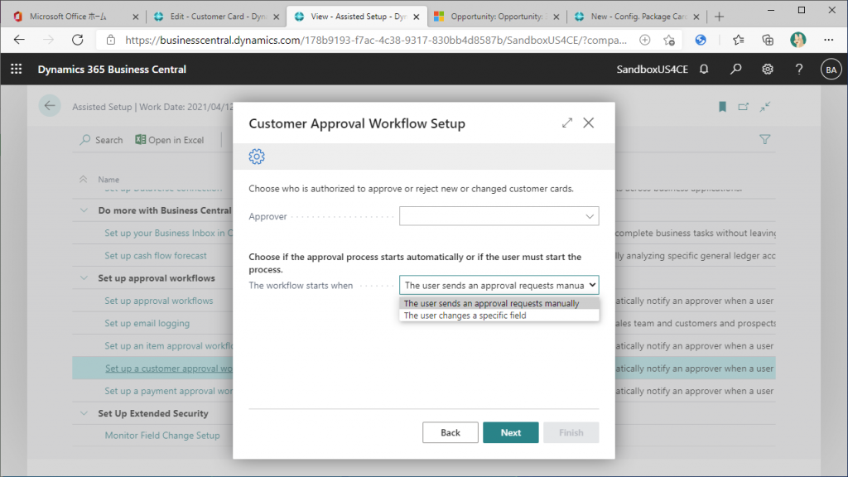Open the app launcher waffle menu
The width and height of the screenshot is (848, 477).
click(17, 70)
